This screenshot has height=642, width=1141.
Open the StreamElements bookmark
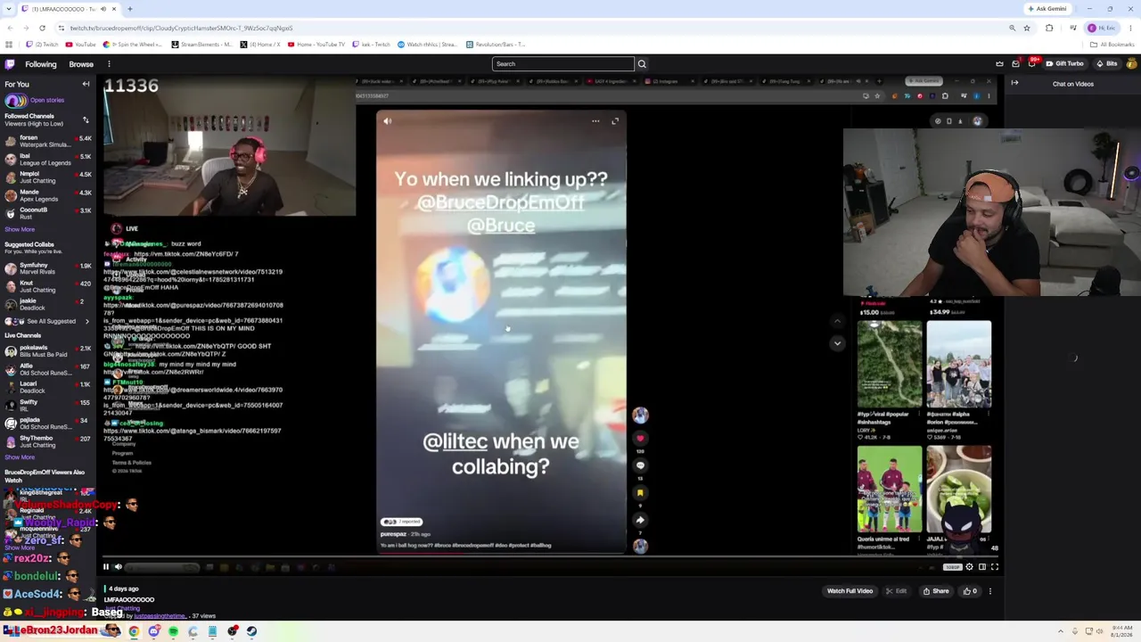(201, 45)
